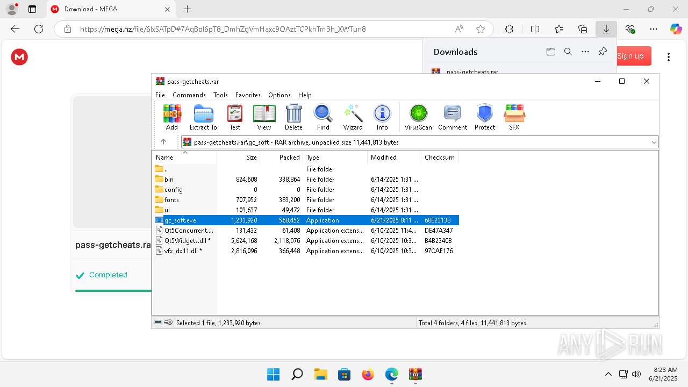The height and width of the screenshot is (387, 688).
Task: Go up one folder level arrow
Action: (163, 142)
